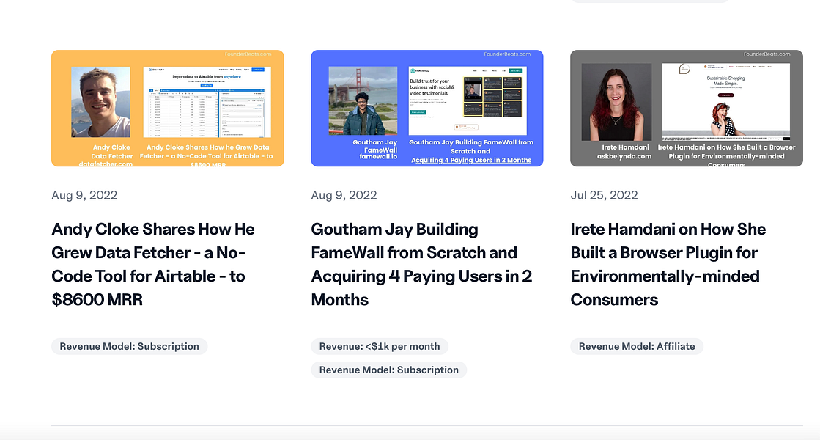820x440 pixels.
Task: Open the Goutham Jay FameWall thumbnail
Action: [x=426, y=109]
